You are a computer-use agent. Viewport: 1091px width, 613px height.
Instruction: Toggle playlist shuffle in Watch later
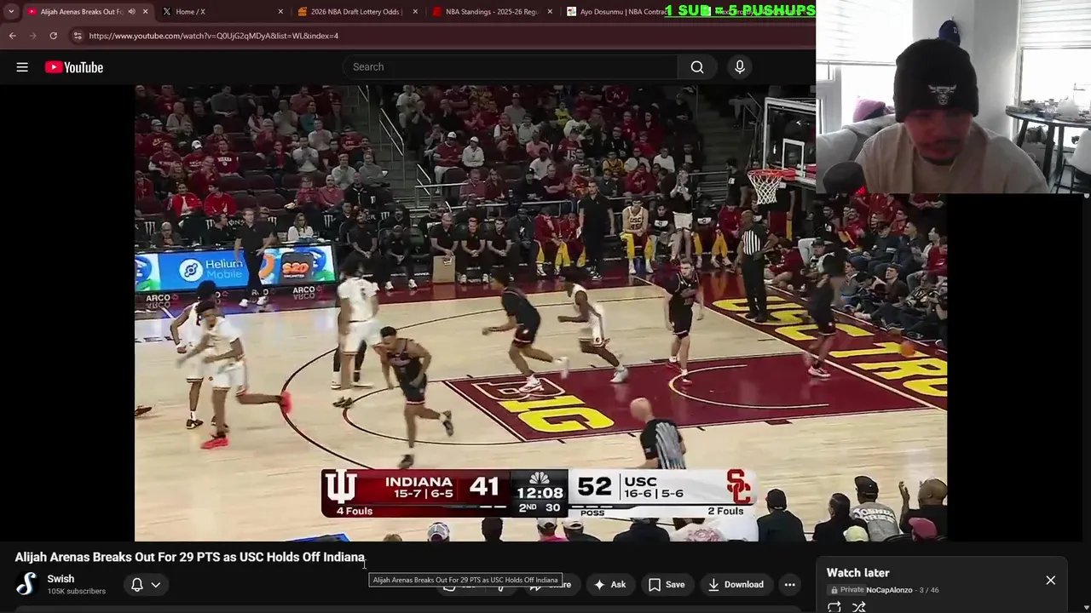[859, 606]
